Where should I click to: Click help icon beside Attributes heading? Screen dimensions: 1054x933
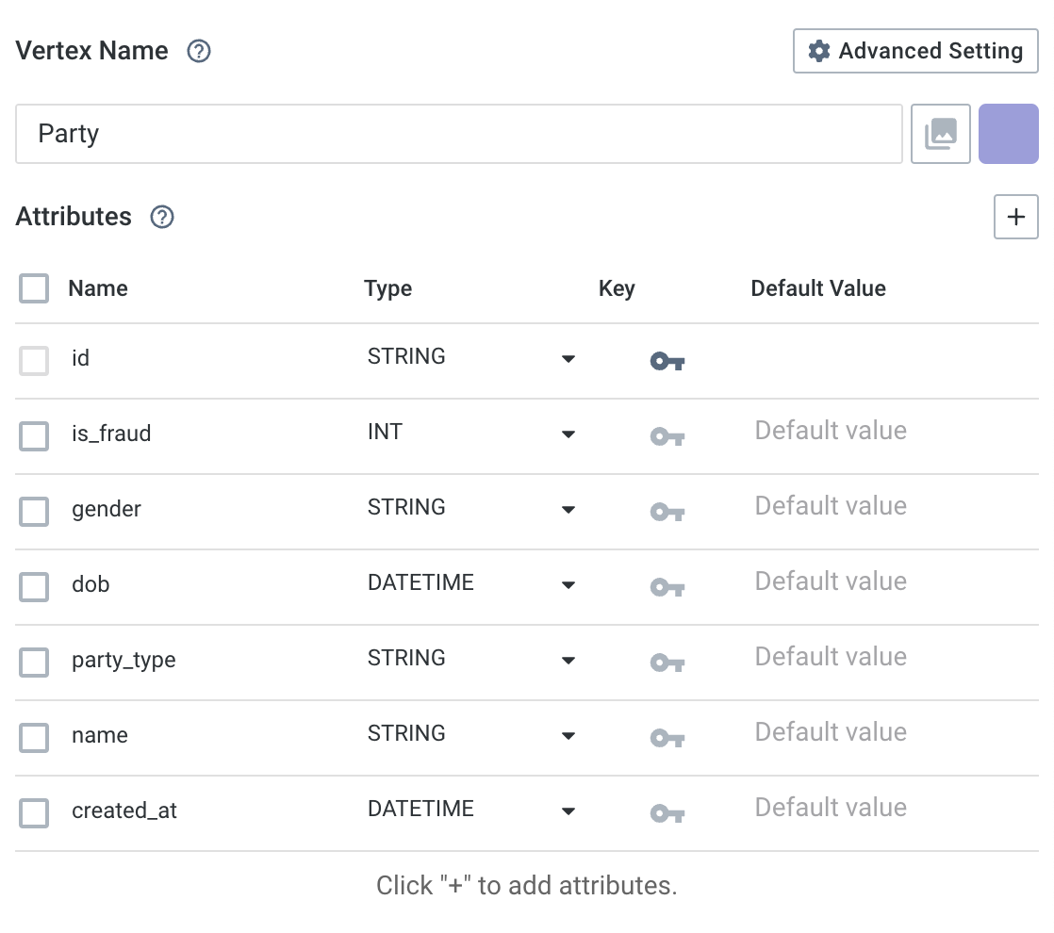pyautogui.click(x=162, y=217)
